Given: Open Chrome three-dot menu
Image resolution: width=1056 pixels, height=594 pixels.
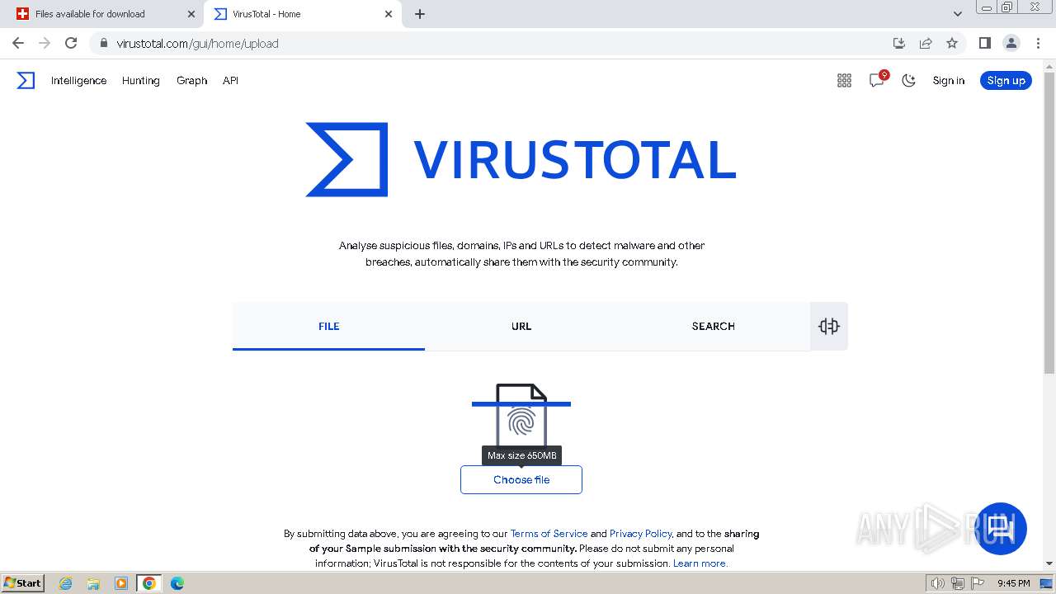Looking at the screenshot, I should [1038, 43].
